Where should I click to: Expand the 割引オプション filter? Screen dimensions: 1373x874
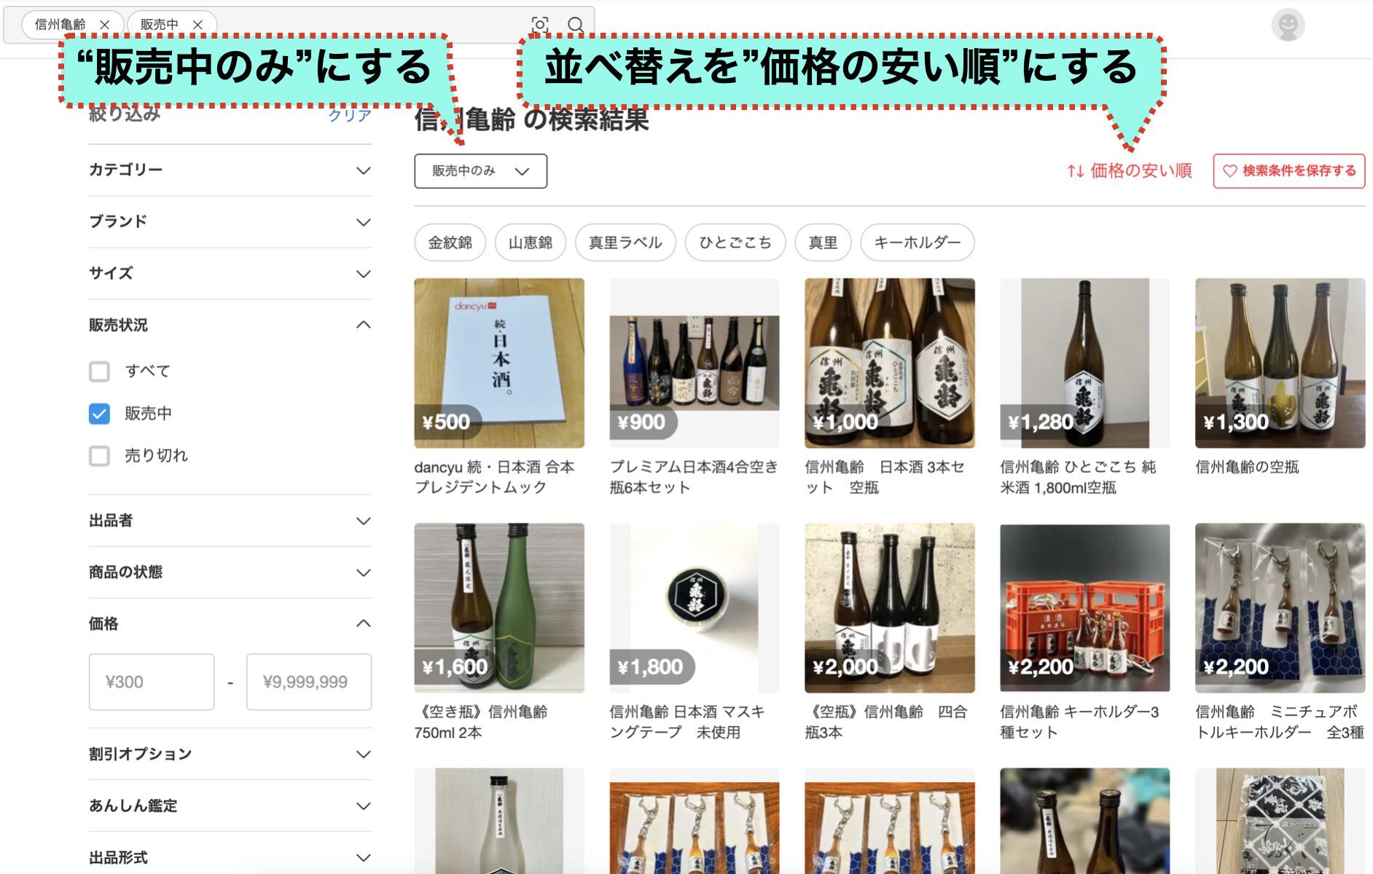[230, 754]
